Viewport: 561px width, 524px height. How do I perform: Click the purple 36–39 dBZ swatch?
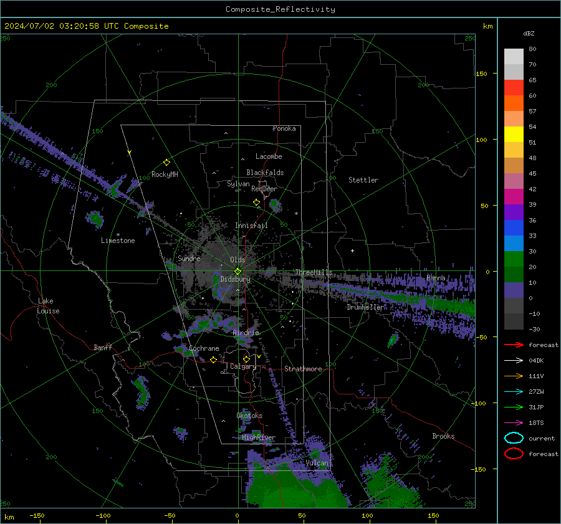point(514,212)
